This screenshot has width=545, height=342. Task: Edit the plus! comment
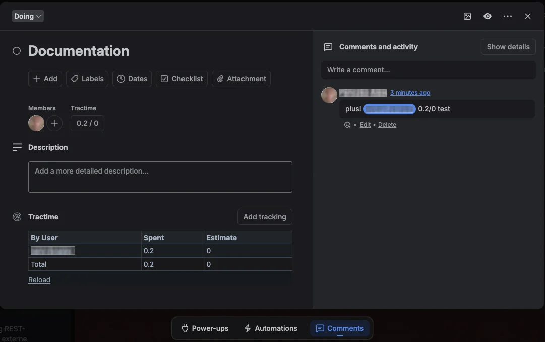[x=365, y=125]
